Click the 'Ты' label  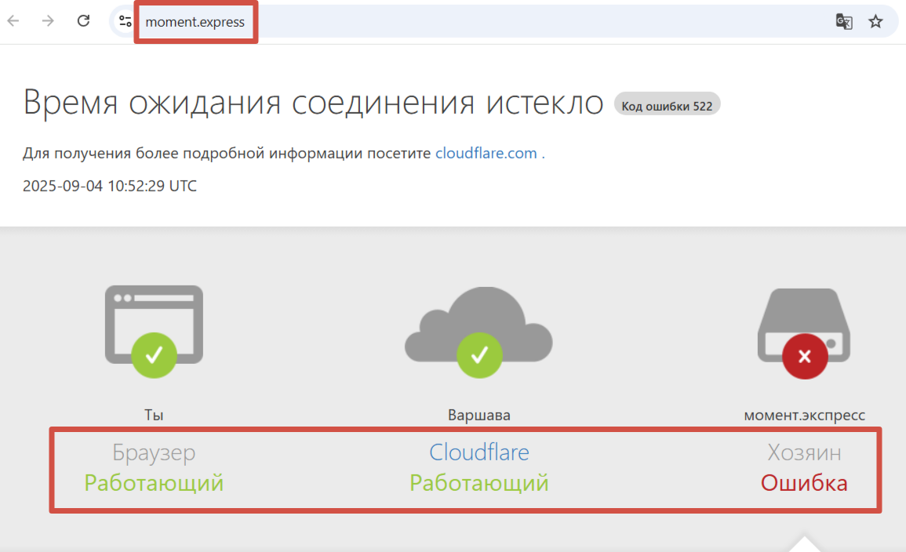point(154,415)
